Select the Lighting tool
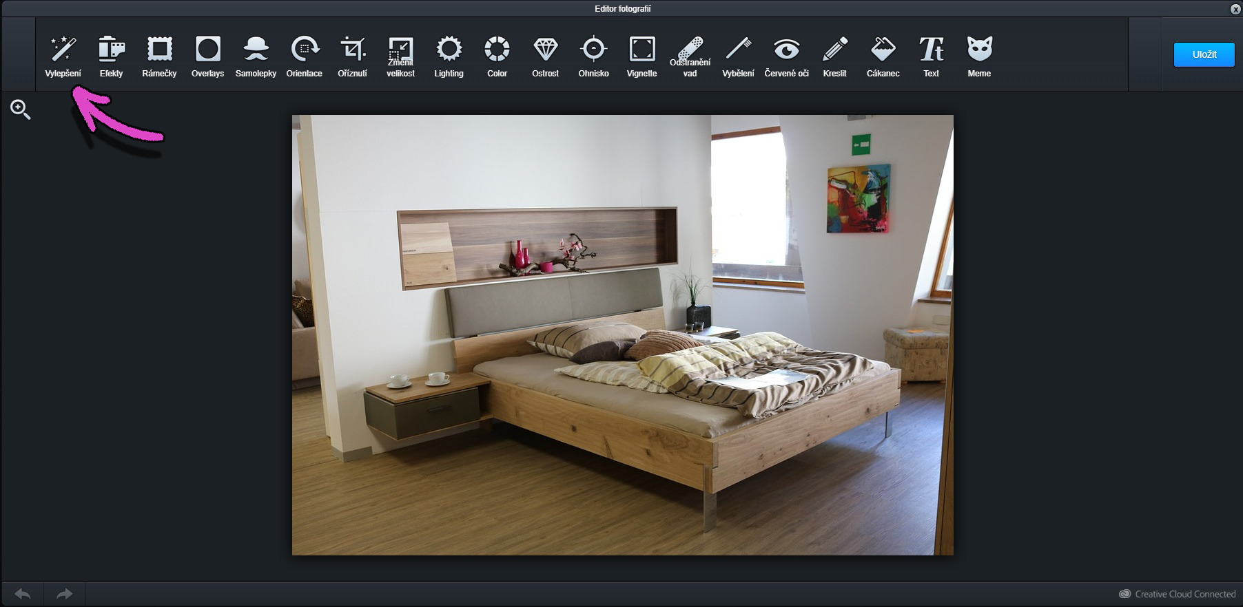The image size is (1243, 607). point(449,56)
